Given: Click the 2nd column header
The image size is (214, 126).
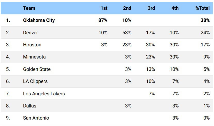Looking at the screenshot, I should click(x=127, y=8).
